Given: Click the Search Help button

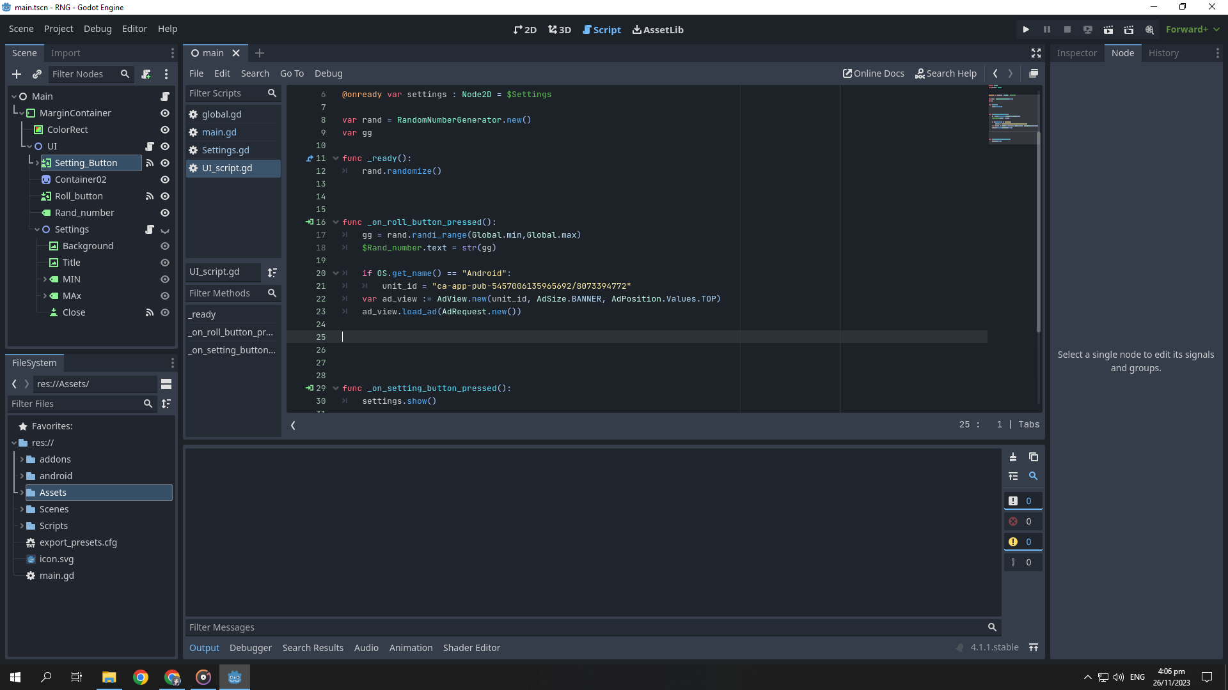Looking at the screenshot, I should point(946,73).
